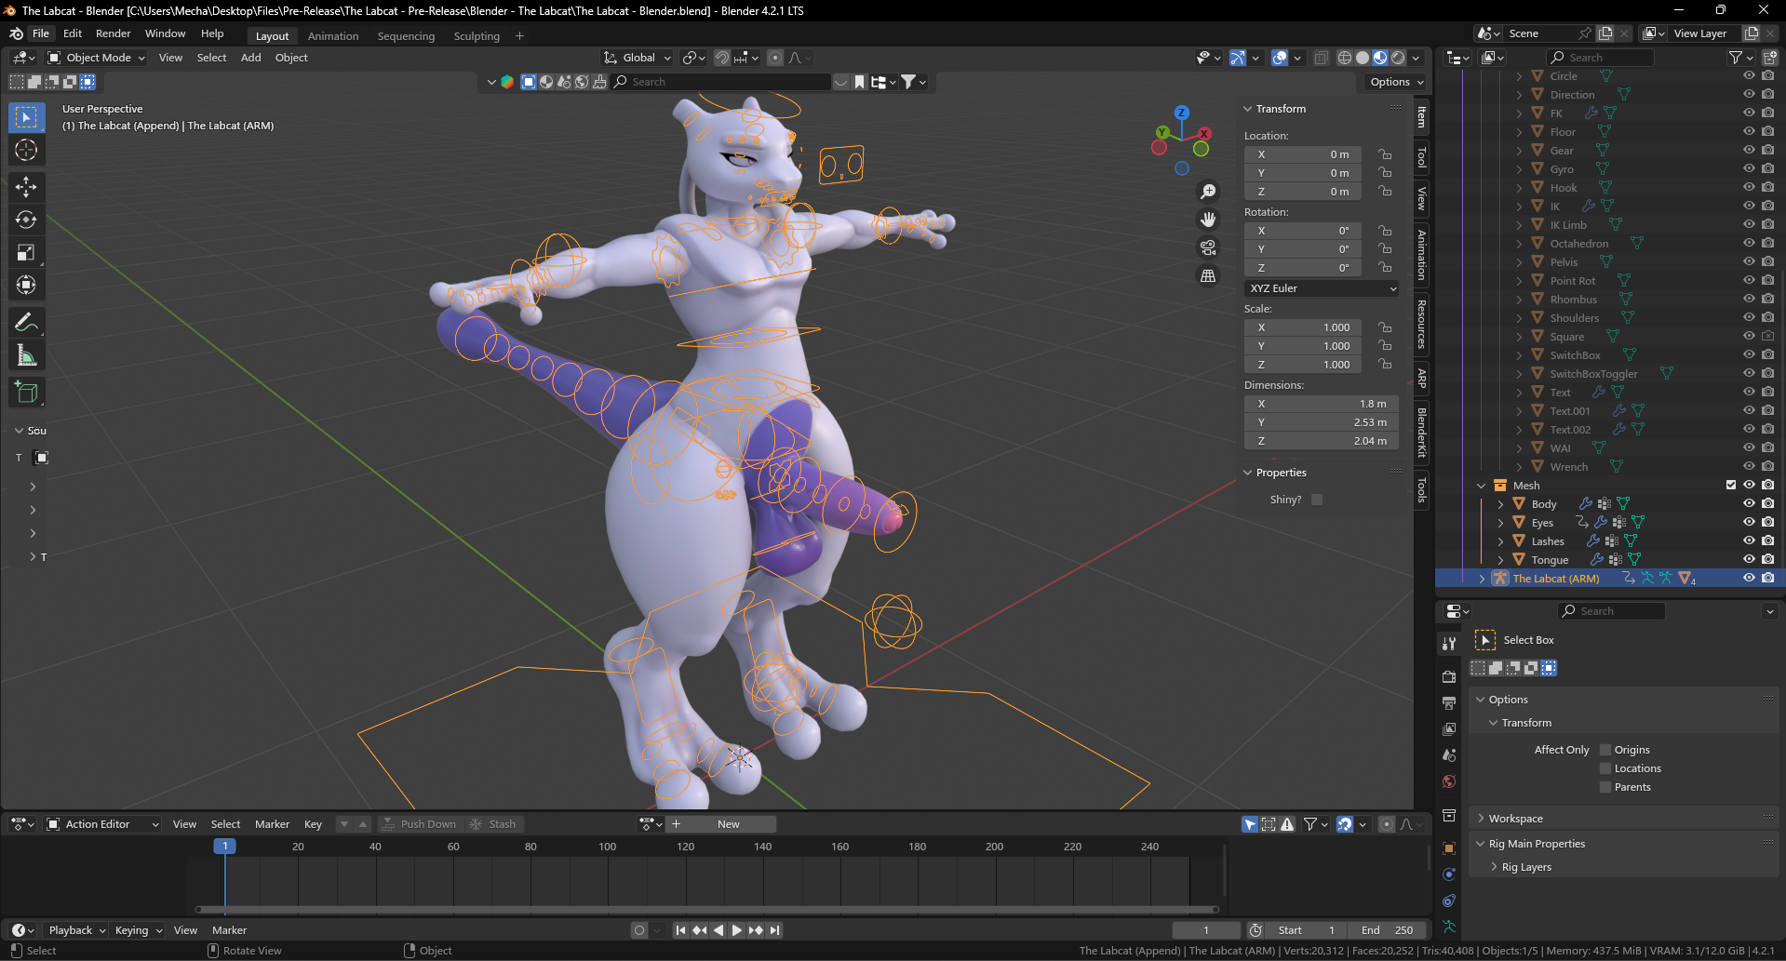Select The Labcat (ARM) outliner row
This screenshot has height=961, width=1786.
[x=1608, y=579]
